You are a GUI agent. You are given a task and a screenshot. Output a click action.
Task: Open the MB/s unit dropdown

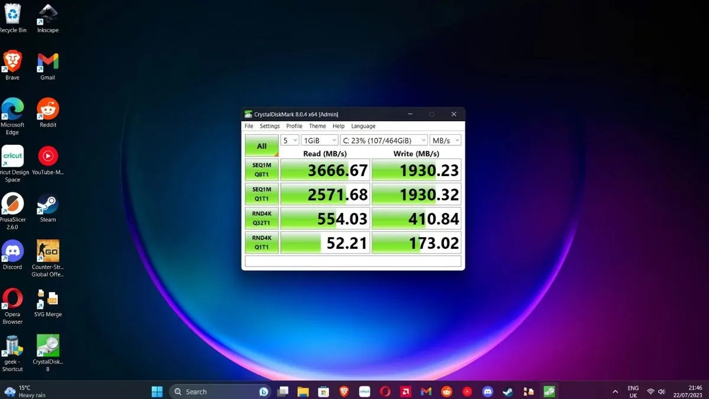[445, 140]
